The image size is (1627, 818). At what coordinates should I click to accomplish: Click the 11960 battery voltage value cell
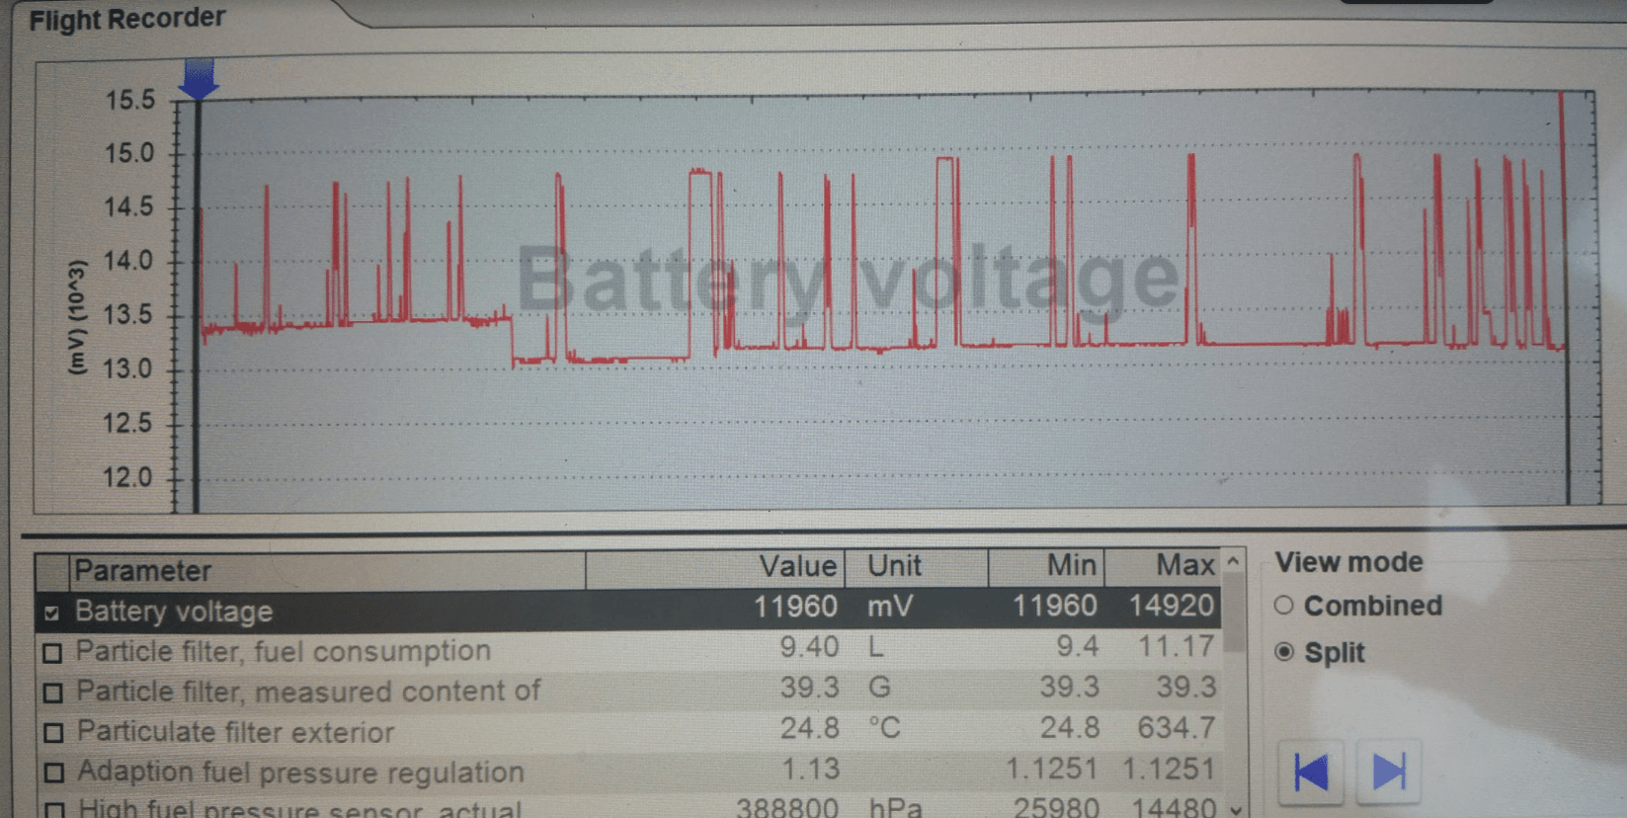pyautogui.click(x=795, y=607)
